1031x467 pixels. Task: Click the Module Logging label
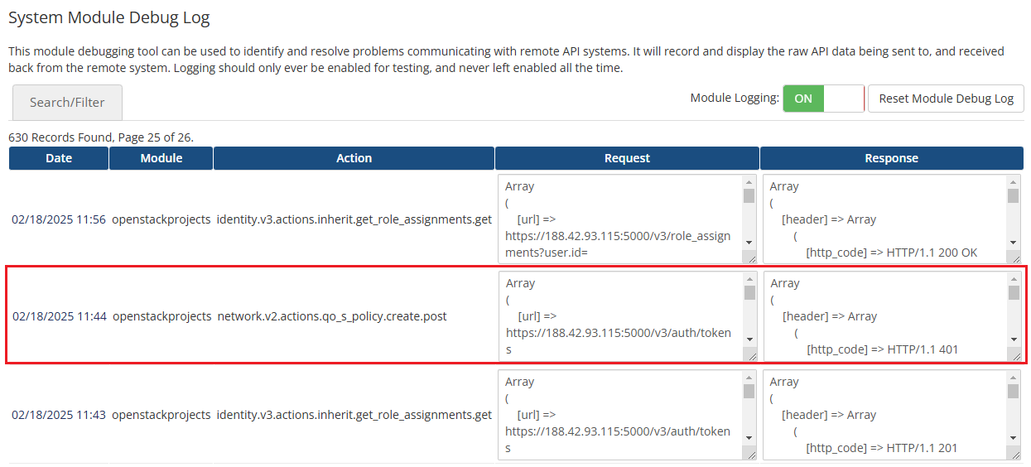[x=735, y=99]
